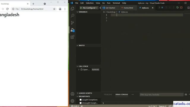This screenshot has width=190, height=107.
Task: Click the Chrome address bar URL
Action: (x=32, y=9)
